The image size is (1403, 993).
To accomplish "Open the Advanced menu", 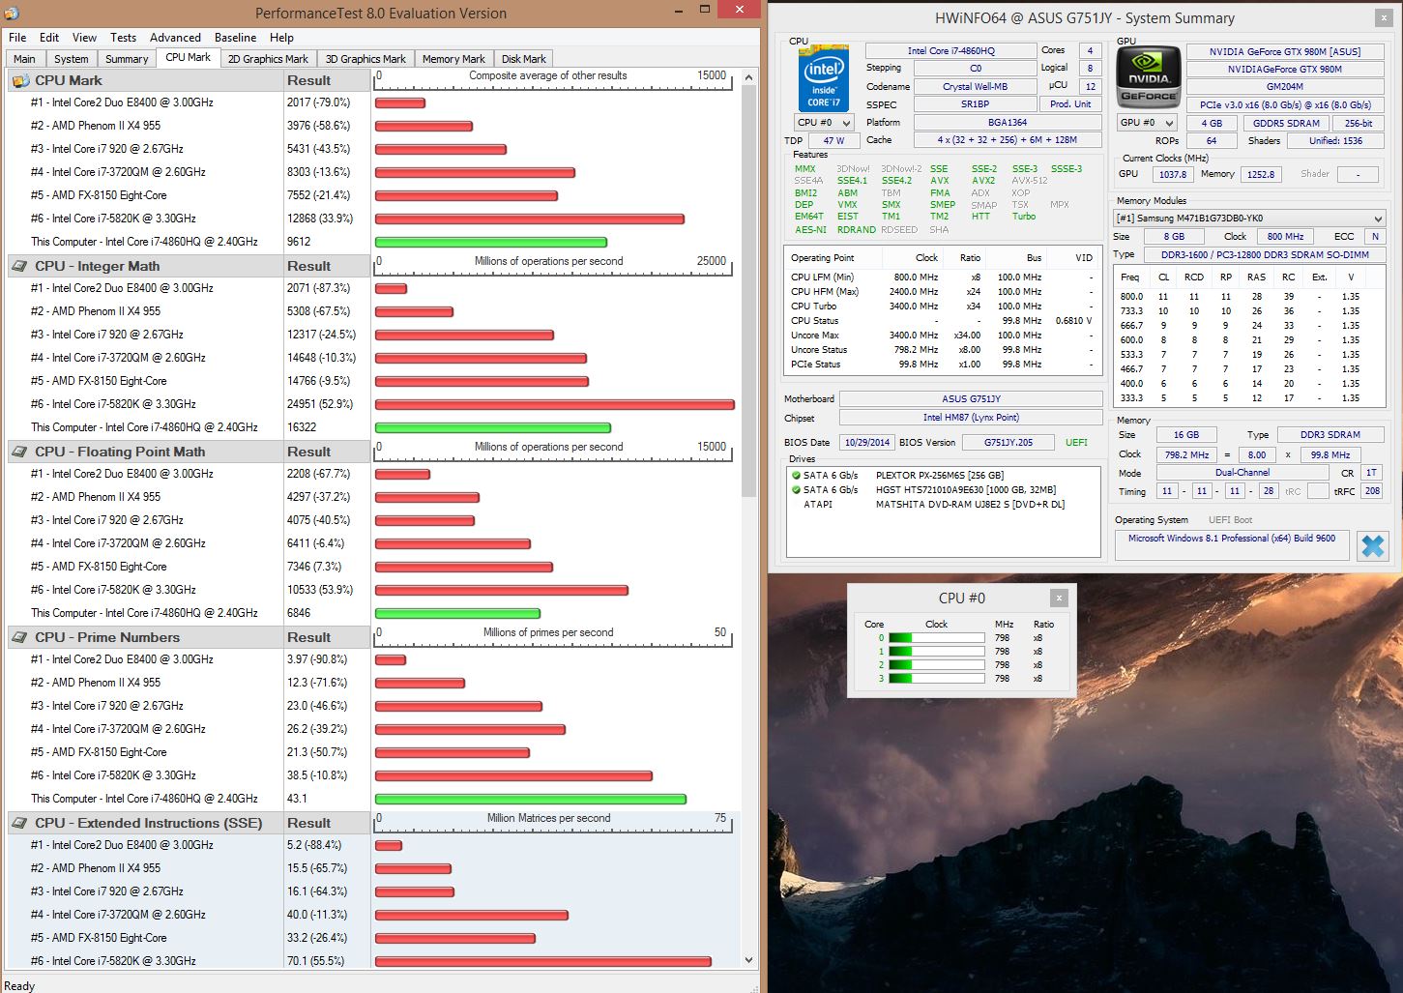I will click(175, 37).
